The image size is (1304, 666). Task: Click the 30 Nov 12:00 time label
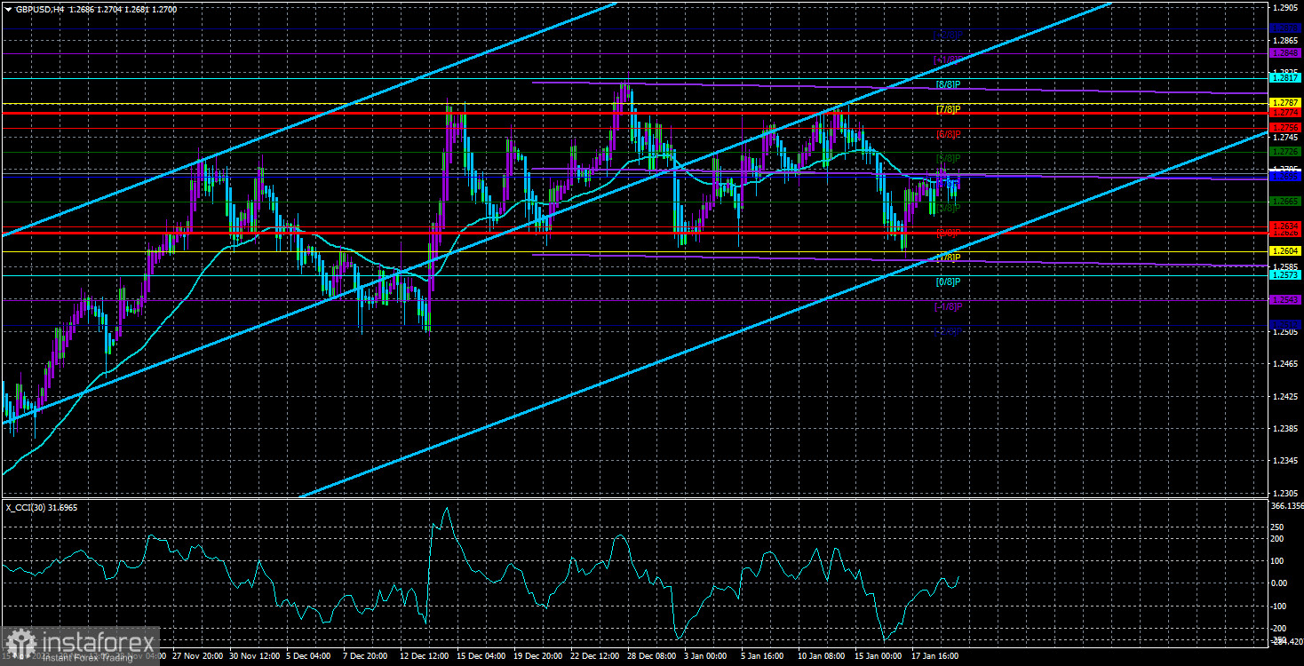255,656
